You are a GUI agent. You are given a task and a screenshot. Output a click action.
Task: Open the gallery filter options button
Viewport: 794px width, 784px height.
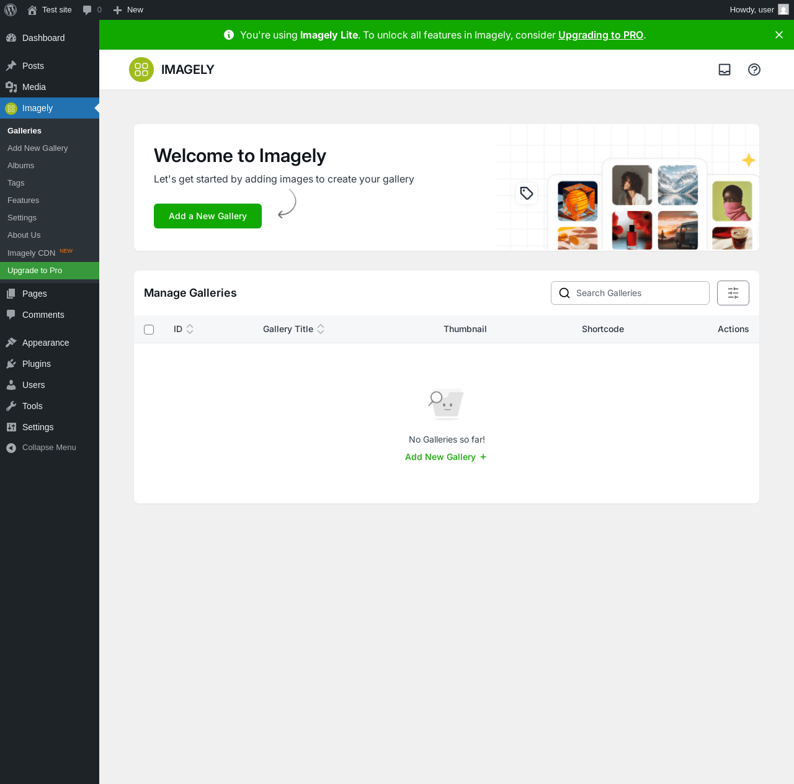coord(733,293)
